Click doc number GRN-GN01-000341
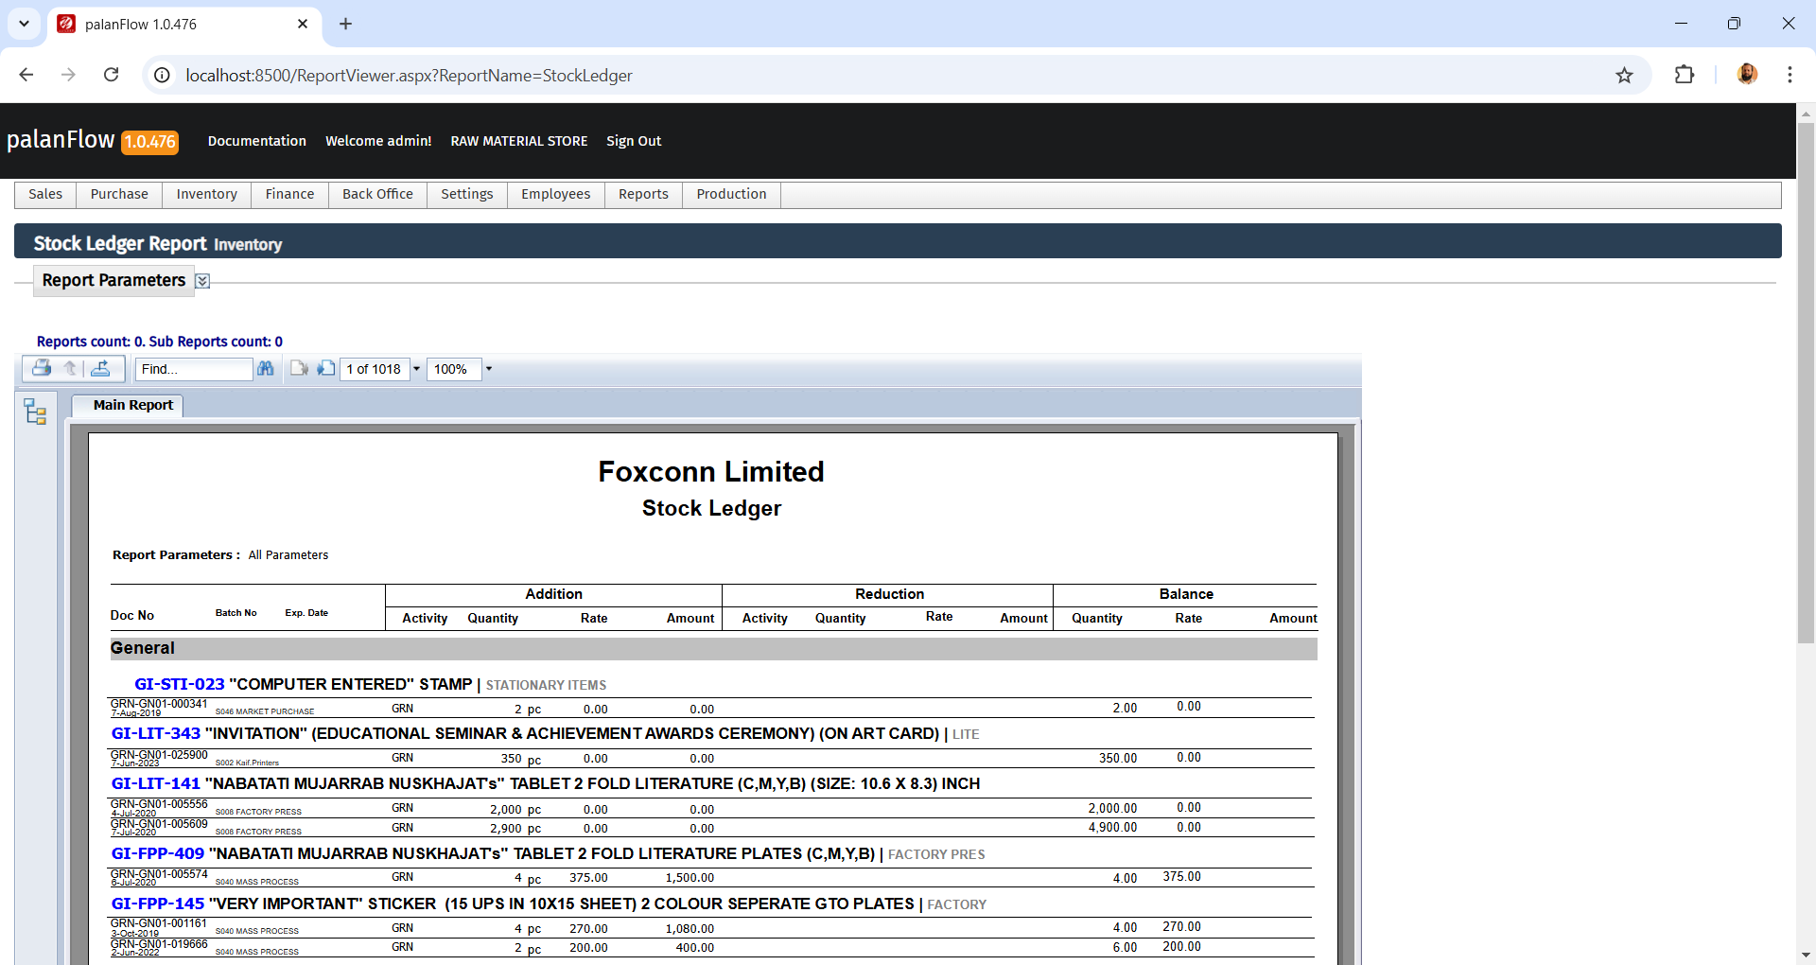Viewport: 1816px width, 965px height. (x=159, y=704)
